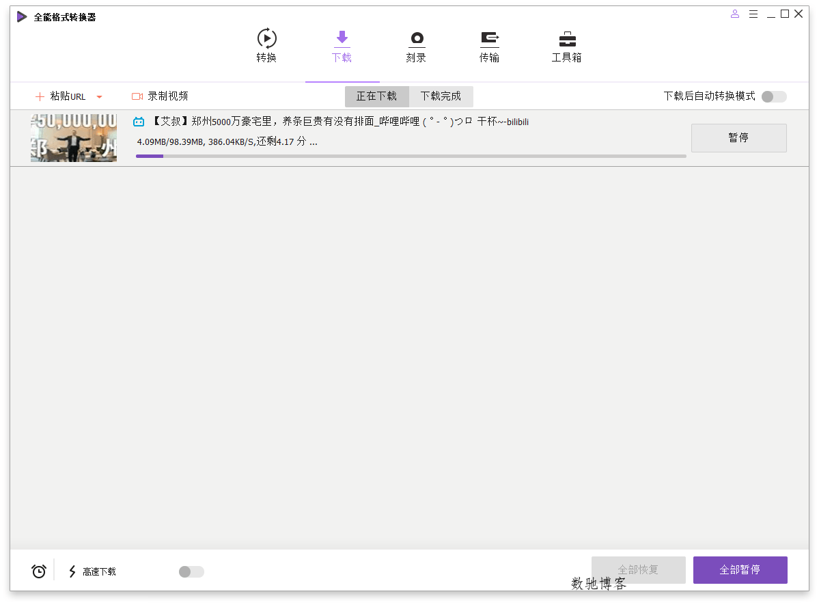Maximize the converter window
The height and width of the screenshot is (607, 819).
pyautogui.click(x=785, y=14)
